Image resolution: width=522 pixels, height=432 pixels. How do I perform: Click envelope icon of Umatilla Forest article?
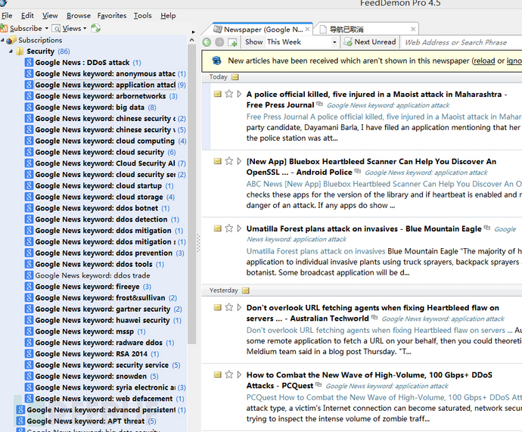tap(218, 228)
